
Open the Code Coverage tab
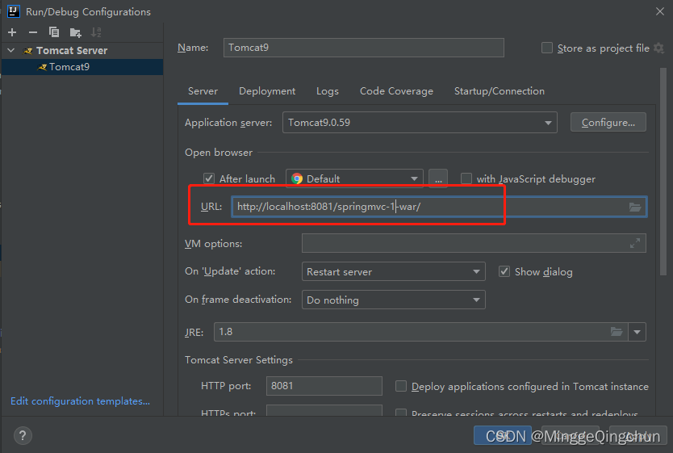pos(396,91)
